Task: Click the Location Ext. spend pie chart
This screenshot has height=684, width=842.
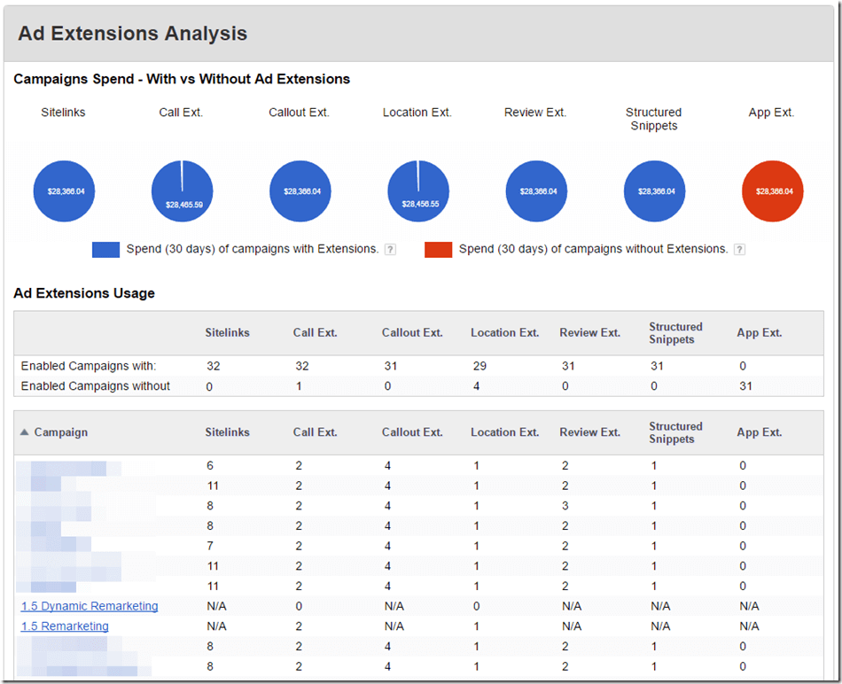Action: click(x=417, y=190)
